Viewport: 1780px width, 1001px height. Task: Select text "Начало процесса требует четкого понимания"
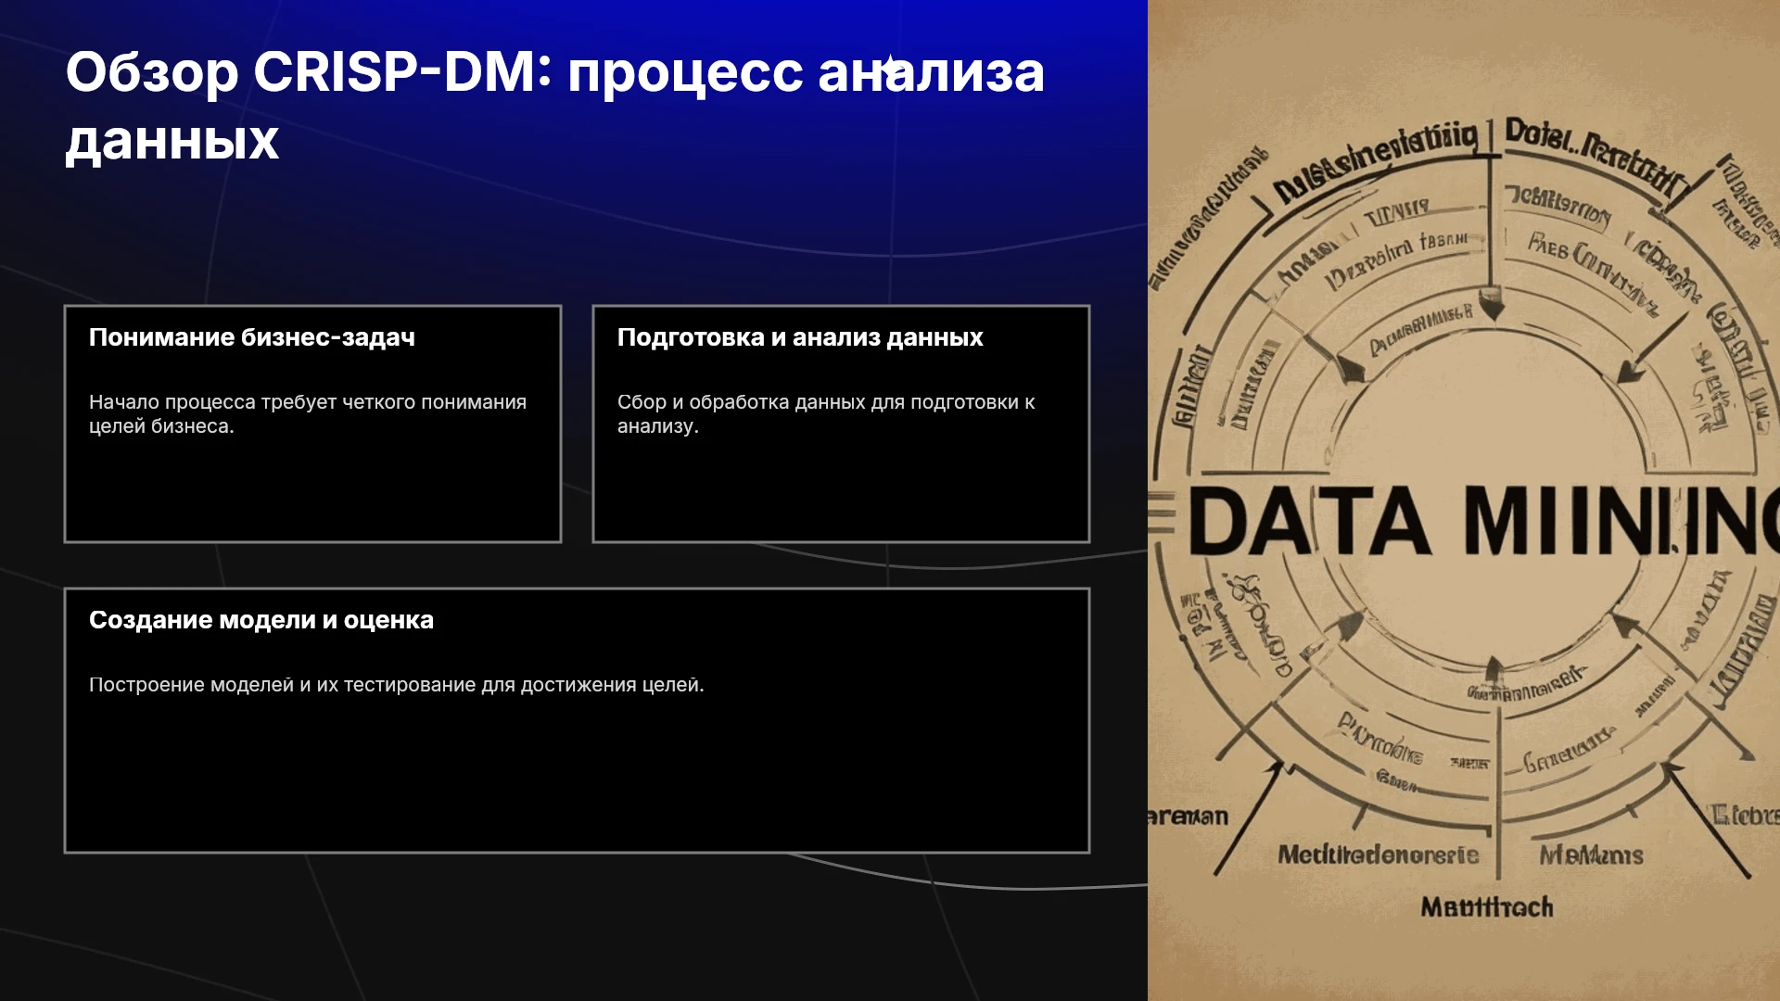[x=308, y=402]
